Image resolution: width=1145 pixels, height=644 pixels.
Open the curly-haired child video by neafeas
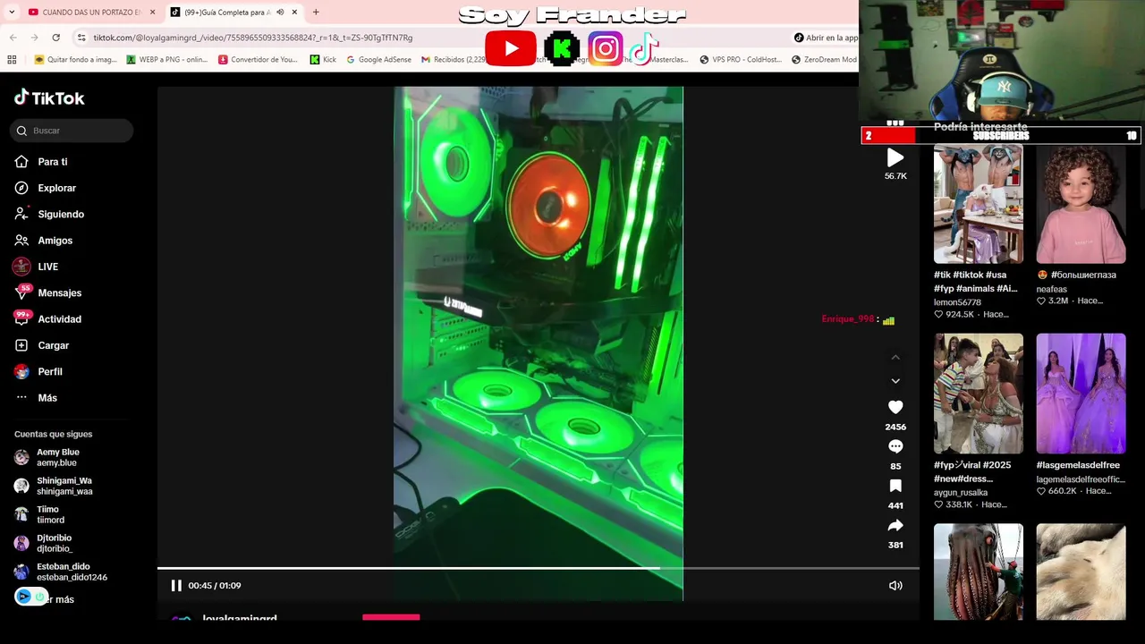(1081, 205)
